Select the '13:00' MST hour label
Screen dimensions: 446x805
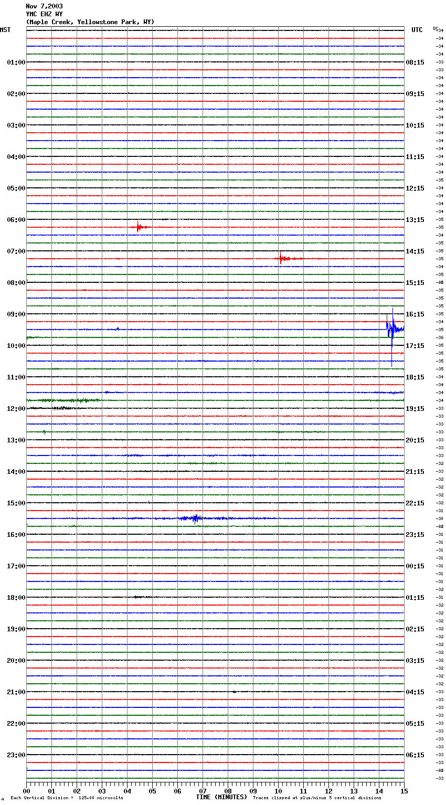(16, 440)
